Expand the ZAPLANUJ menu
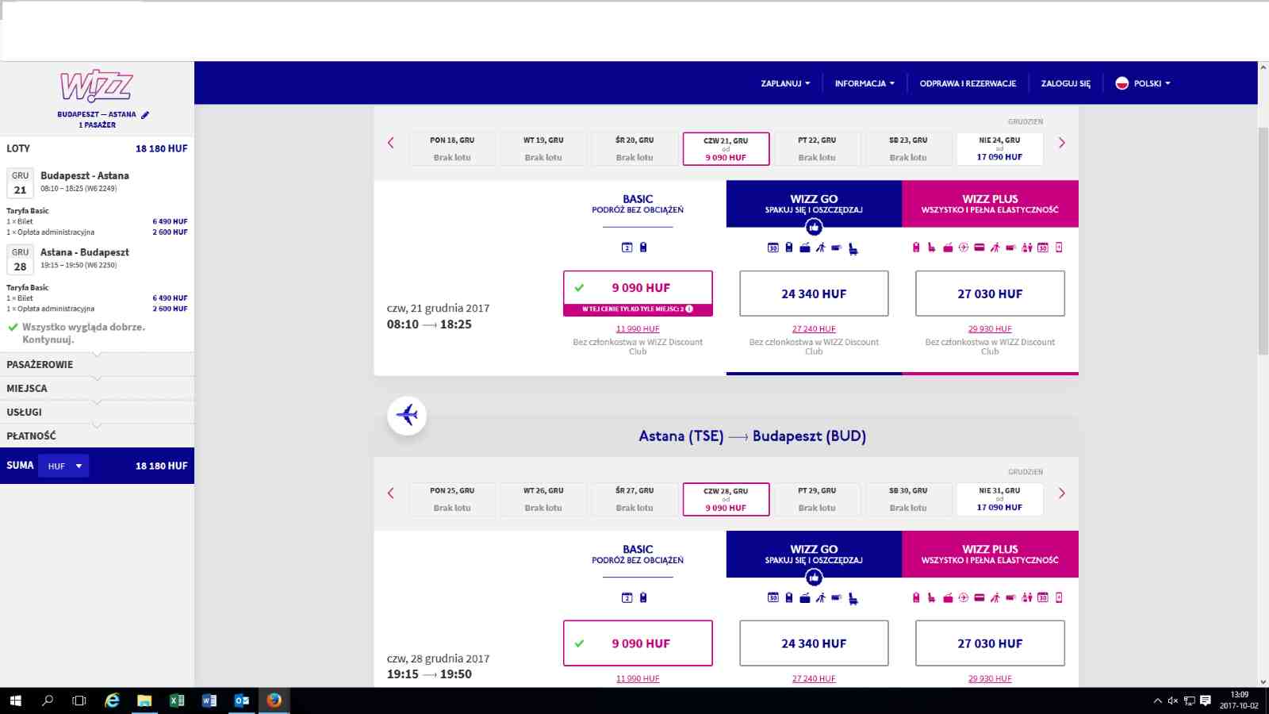Viewport: 1269px width, 714px height. click(x=785, y=83)
